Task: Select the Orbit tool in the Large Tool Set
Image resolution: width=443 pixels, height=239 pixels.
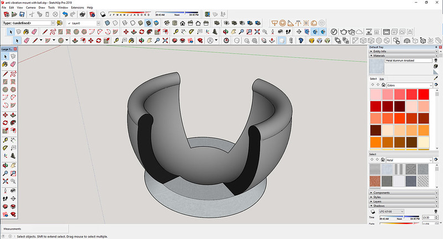Action: tap(5, 165)
